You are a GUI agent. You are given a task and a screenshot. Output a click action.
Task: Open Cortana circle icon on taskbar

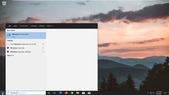49,93
